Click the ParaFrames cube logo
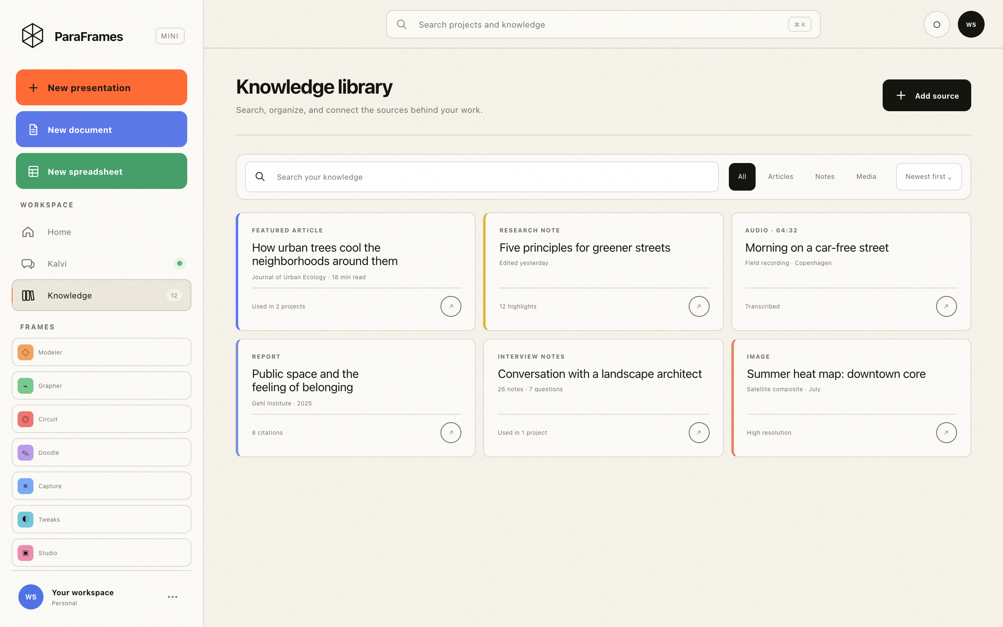This screenshot has height=627, width=1003. pos(33,36)
